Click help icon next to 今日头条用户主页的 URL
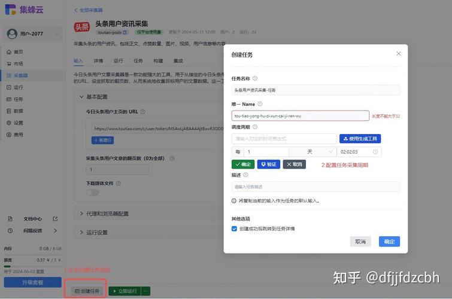 tap(142, 112)
